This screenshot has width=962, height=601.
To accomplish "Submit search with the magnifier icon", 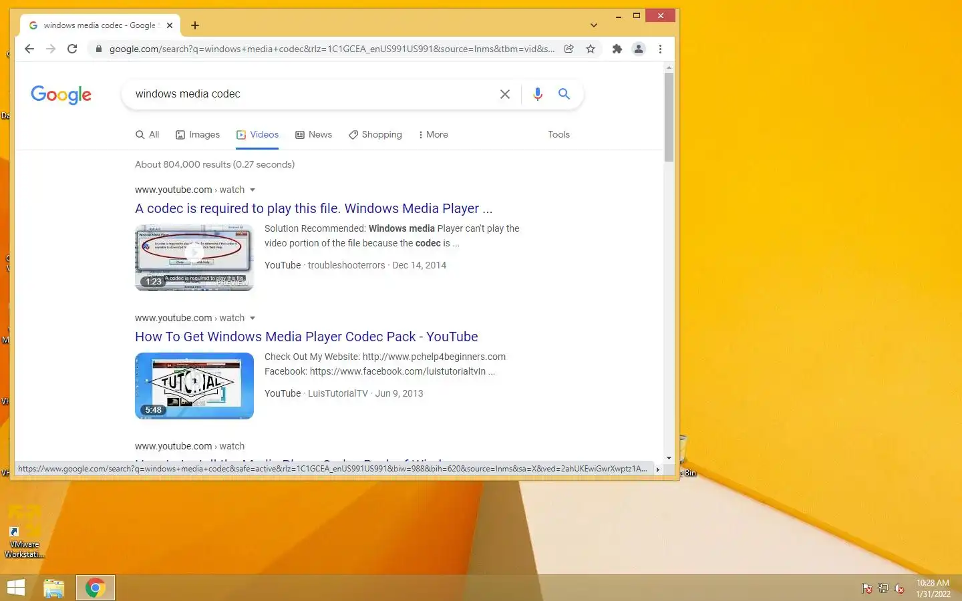I will tap(564, 94).
